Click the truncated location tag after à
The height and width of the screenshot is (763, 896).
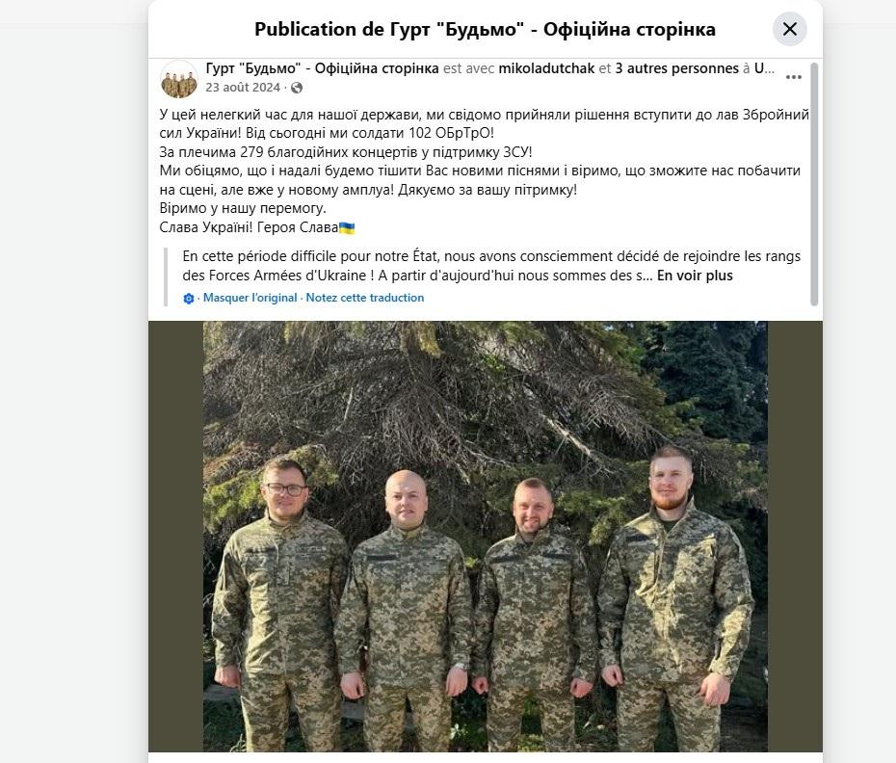[x=764, y=68]
